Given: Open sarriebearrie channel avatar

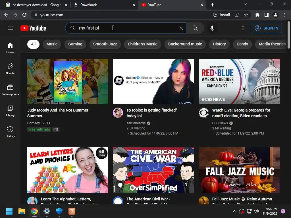Looking at the screenshot, I should point(118,112).
